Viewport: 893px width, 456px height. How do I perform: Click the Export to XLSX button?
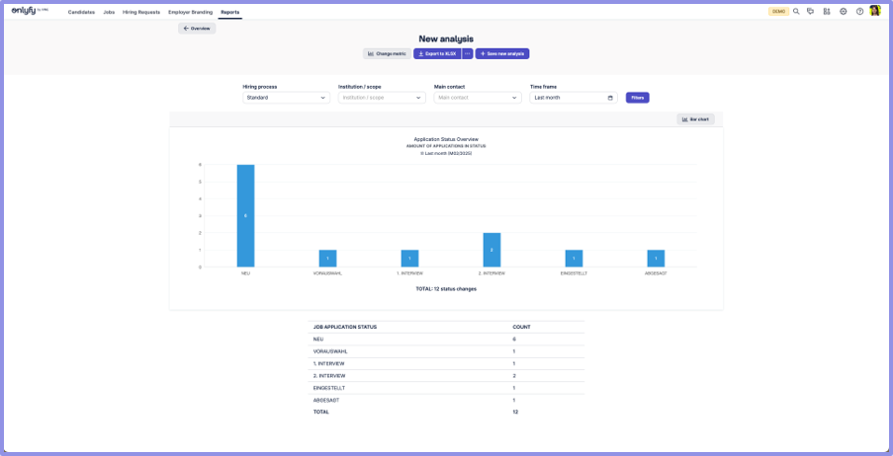click(x=437, y=54)
